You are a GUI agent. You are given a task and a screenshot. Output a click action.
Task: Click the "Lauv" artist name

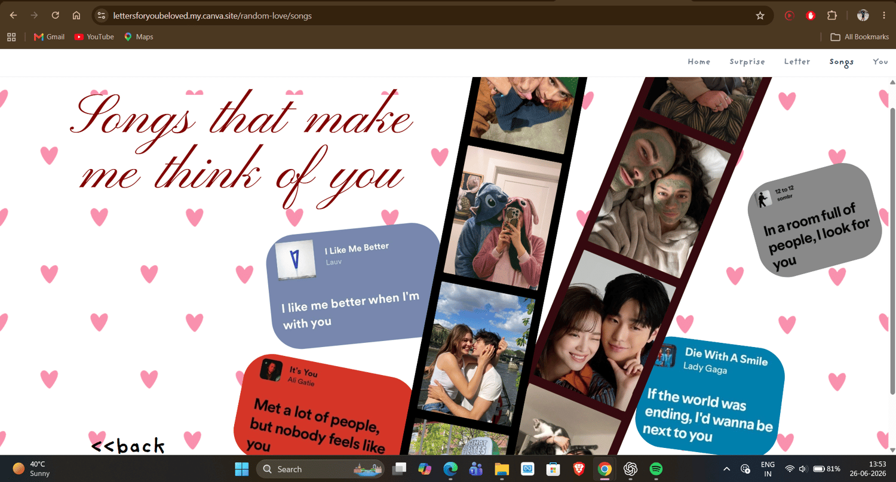(x=334, y=262)
